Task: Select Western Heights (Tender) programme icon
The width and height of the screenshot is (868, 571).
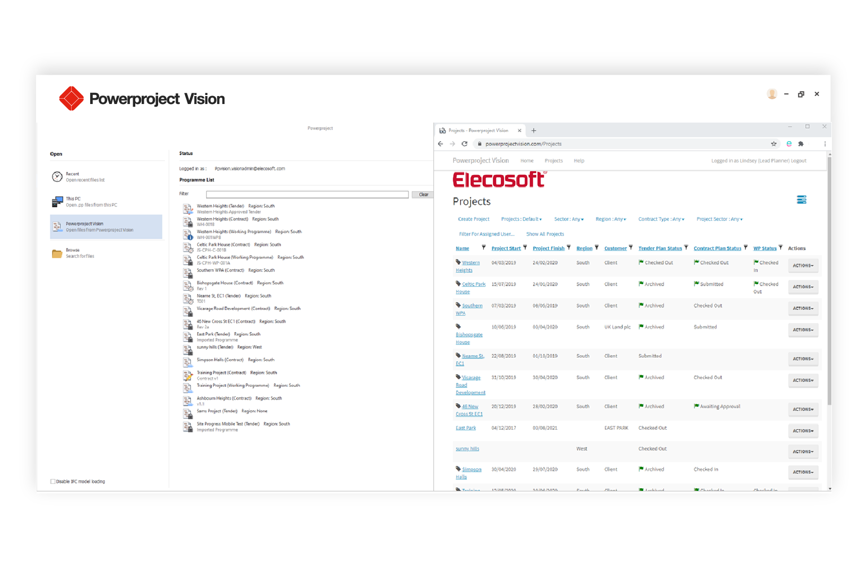Action: [x=188, y=209]
